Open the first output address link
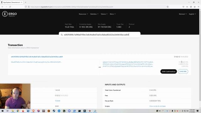 point(128,62)
